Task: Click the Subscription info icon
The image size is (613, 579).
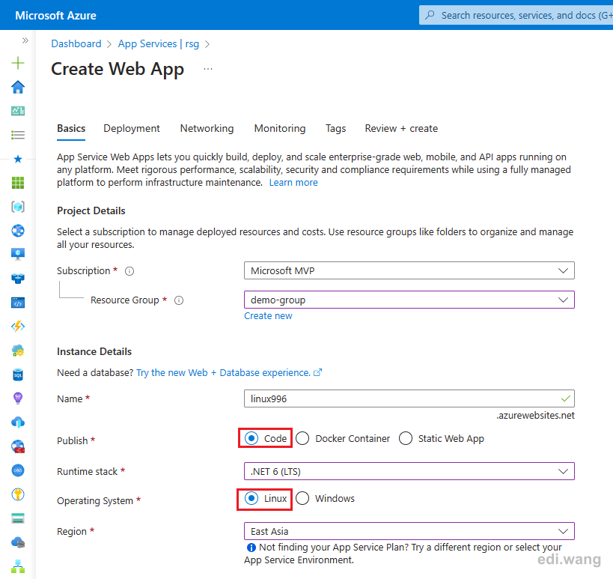Action: 129,271
